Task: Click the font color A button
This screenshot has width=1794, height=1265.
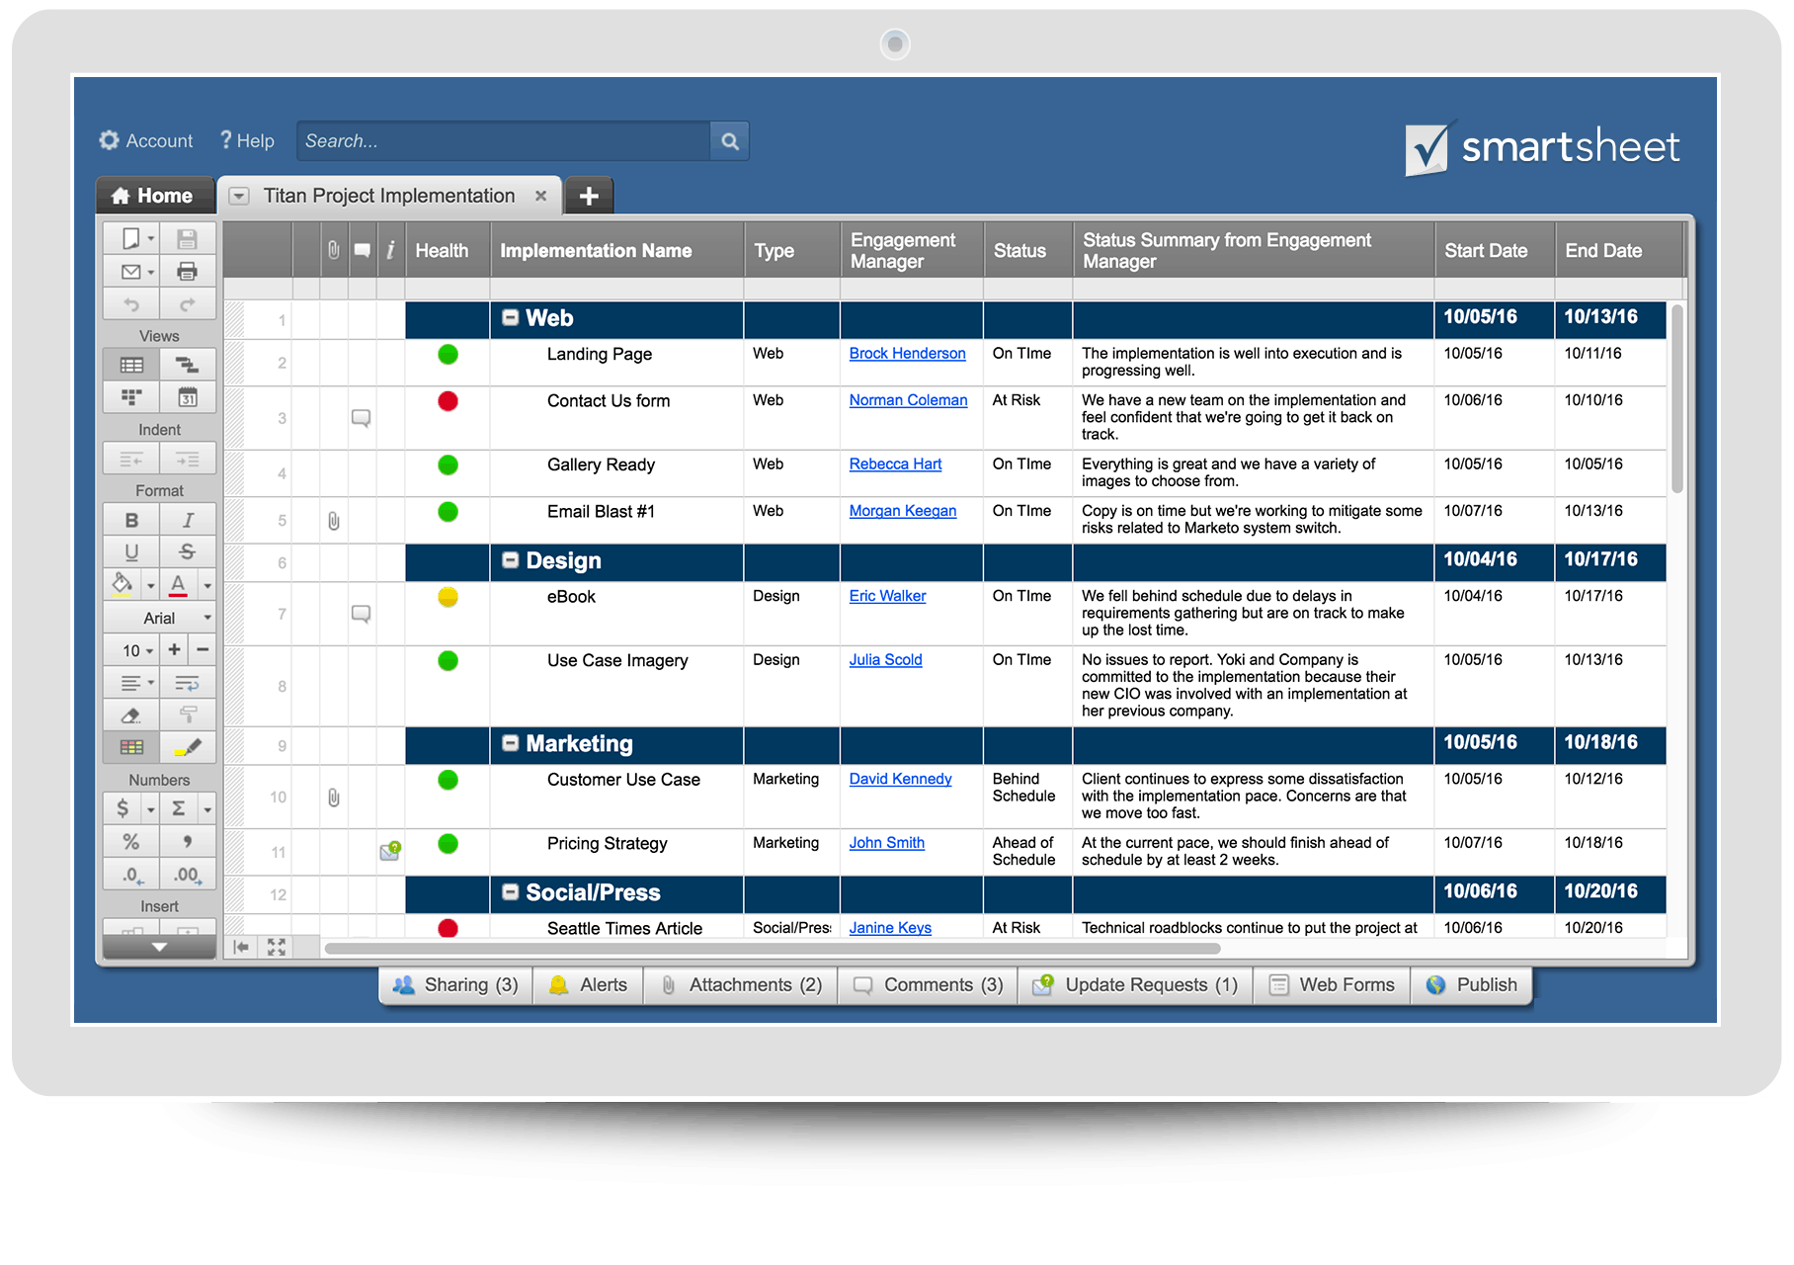Action: click(x=178, y=584)
